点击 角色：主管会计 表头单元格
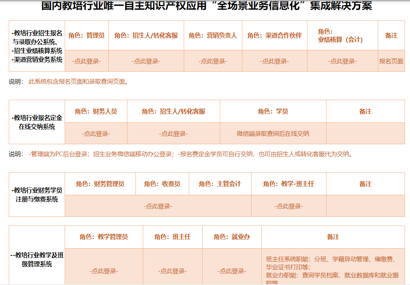 220,184
